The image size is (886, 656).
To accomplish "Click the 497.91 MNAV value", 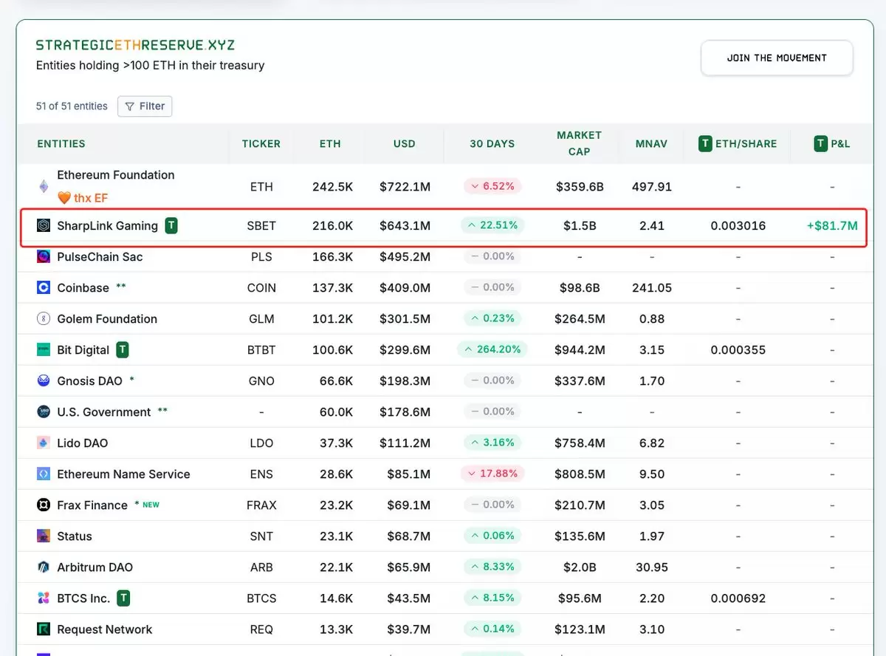I will pos(652,187).
